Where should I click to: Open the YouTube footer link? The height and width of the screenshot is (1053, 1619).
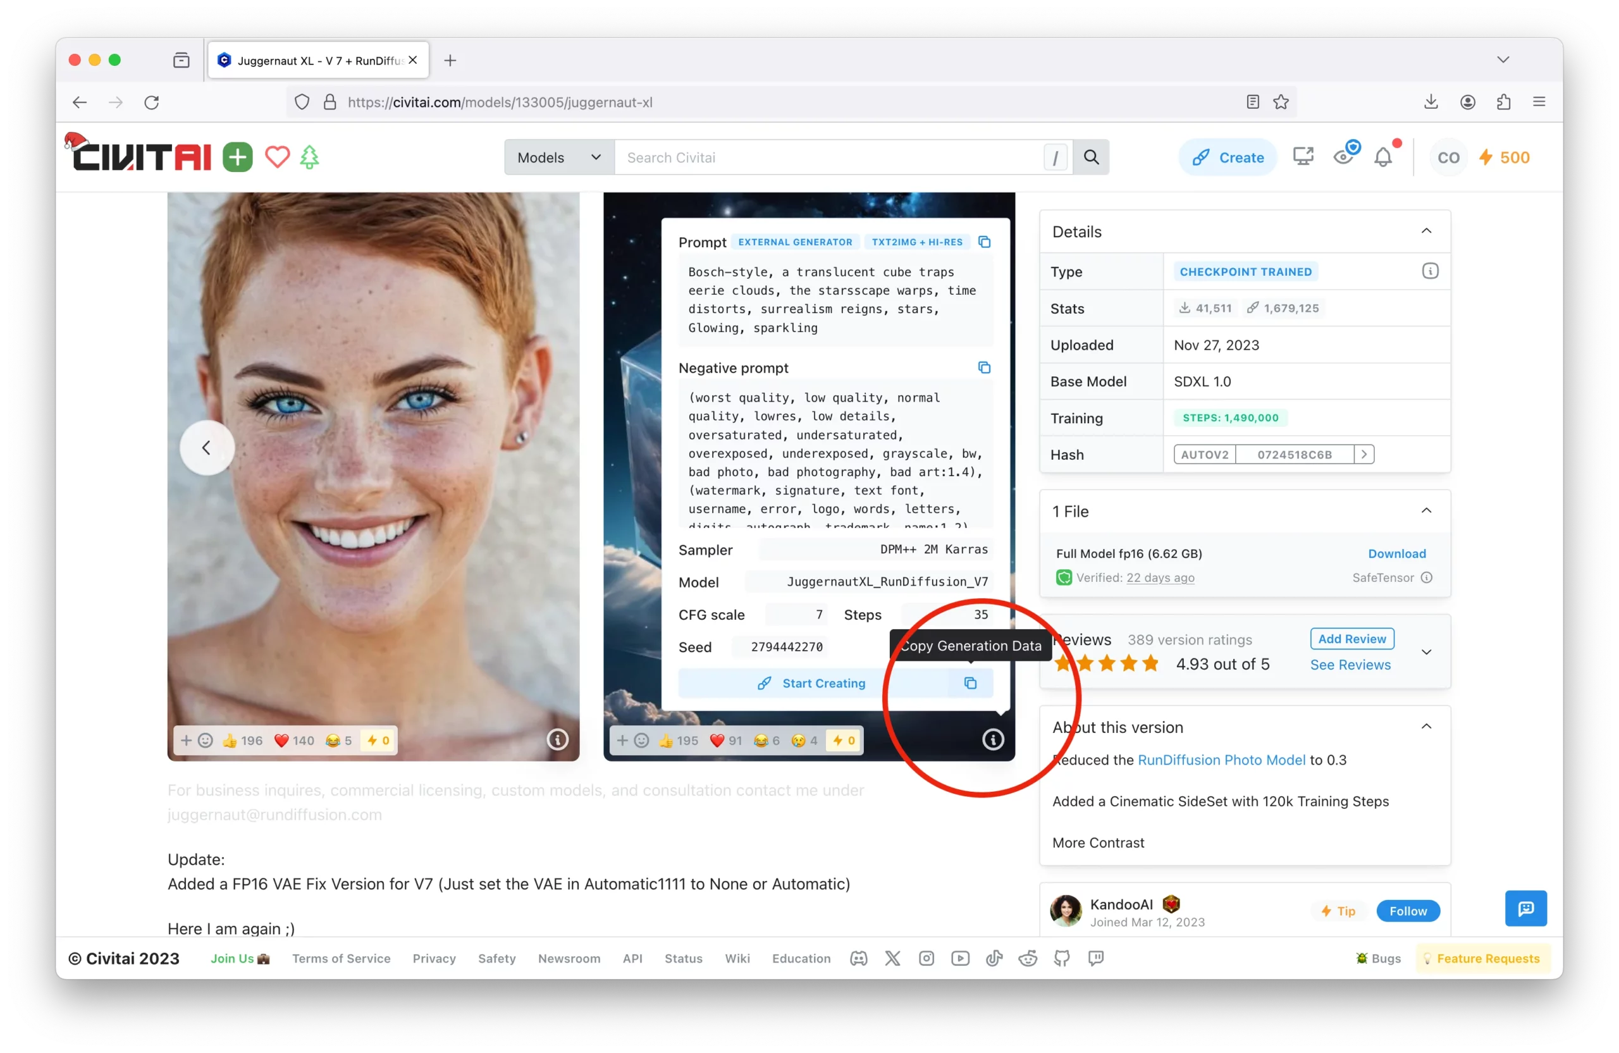pos(961,958)
